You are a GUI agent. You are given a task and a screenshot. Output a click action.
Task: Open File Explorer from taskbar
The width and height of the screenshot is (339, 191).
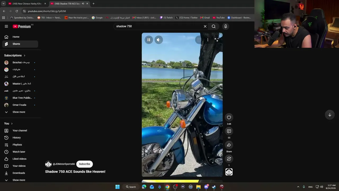[x=198, y=187]
